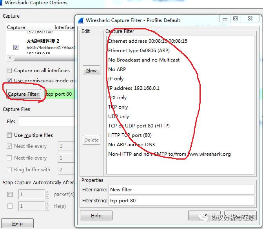Image resolution: width=263 pixels, height=229 pixels.
Task: Select 'No ARP and no DNS' filter
Action: coord(132,144)
